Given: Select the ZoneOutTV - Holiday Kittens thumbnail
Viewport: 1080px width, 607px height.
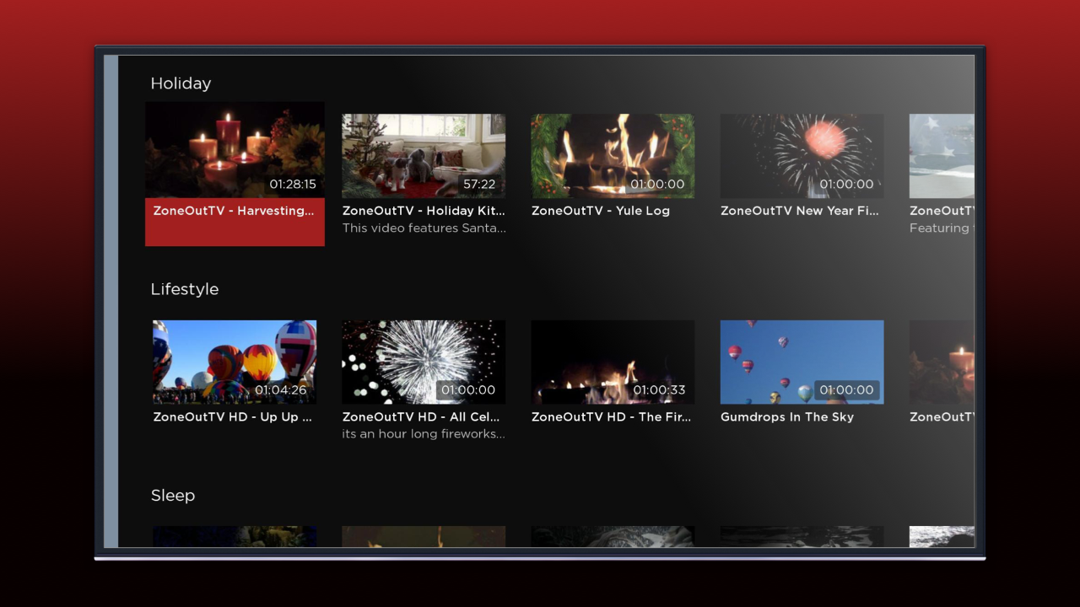Looking at the screenshot, I should point(424,156).
